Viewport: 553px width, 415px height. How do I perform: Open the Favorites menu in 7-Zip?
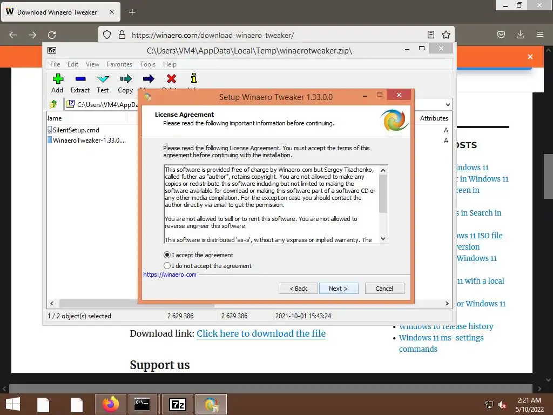[x=119, y=64]
